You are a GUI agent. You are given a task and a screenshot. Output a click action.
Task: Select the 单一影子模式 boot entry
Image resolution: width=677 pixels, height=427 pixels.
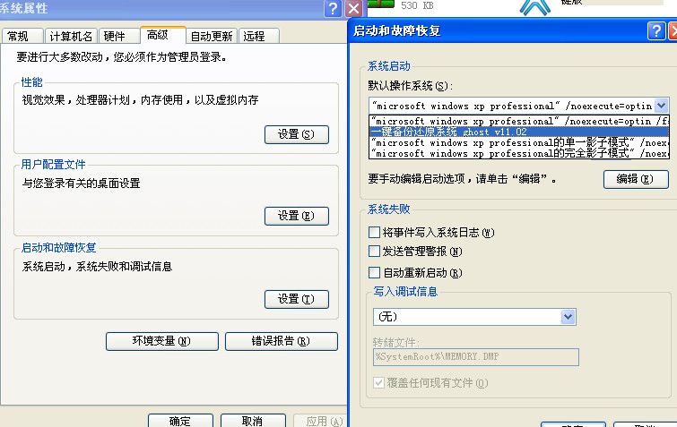(x=519, y=142)
